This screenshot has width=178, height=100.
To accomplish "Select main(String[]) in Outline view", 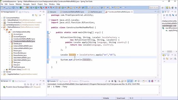I will click(x=169, y=26).
